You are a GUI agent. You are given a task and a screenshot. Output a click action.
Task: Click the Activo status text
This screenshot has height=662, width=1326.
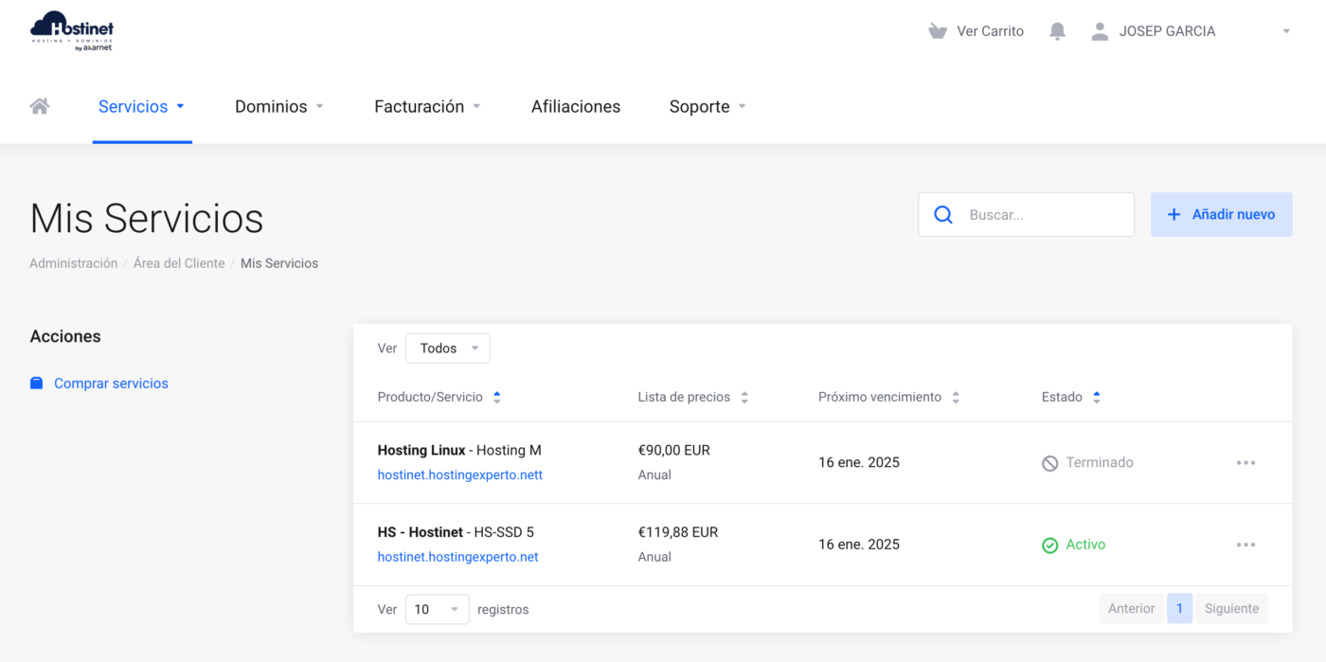coord(1085,546)
